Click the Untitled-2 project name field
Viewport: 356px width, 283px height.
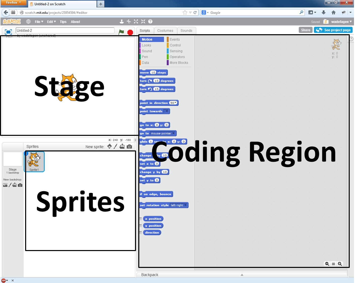pyautogui.click(x=65, y=30)
